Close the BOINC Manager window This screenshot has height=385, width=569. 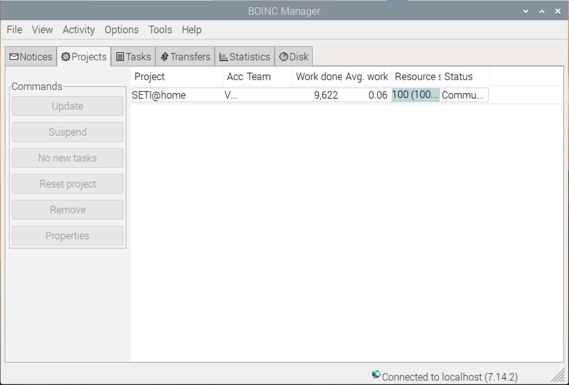click(x=558, y=11)
